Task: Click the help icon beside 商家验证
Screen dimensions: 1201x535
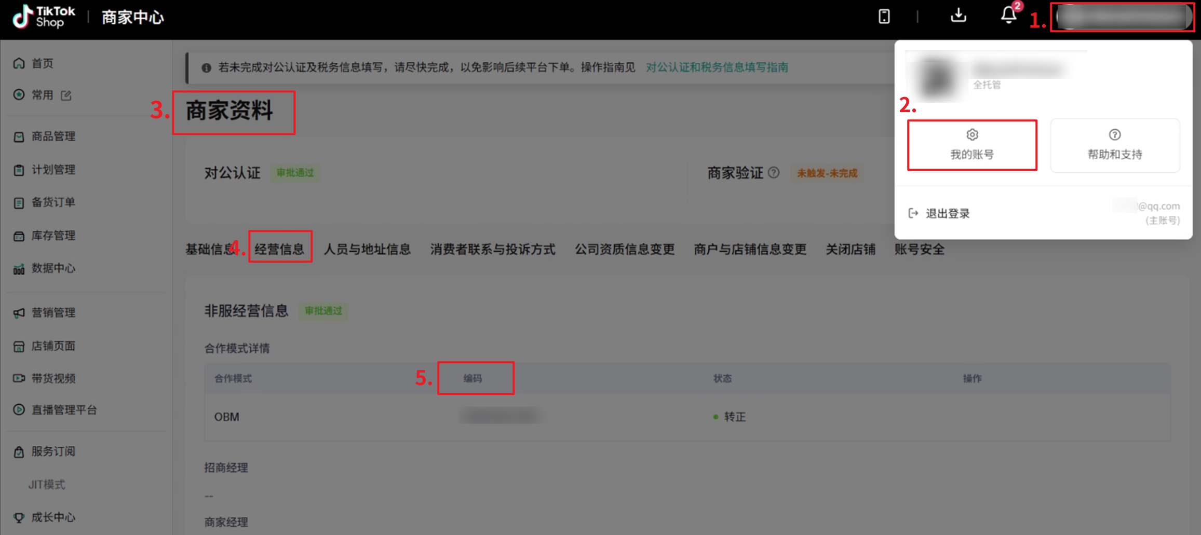Action: (774, 172)
